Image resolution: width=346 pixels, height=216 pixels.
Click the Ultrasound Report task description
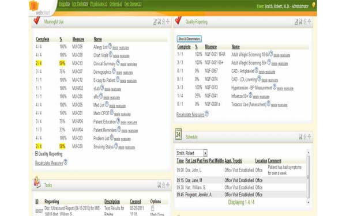coord(73,211)
